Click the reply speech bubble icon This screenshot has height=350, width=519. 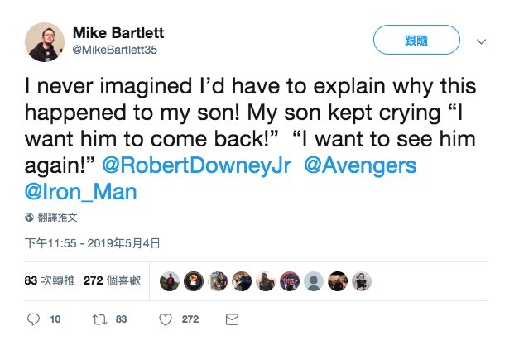(x=34, y=319)
